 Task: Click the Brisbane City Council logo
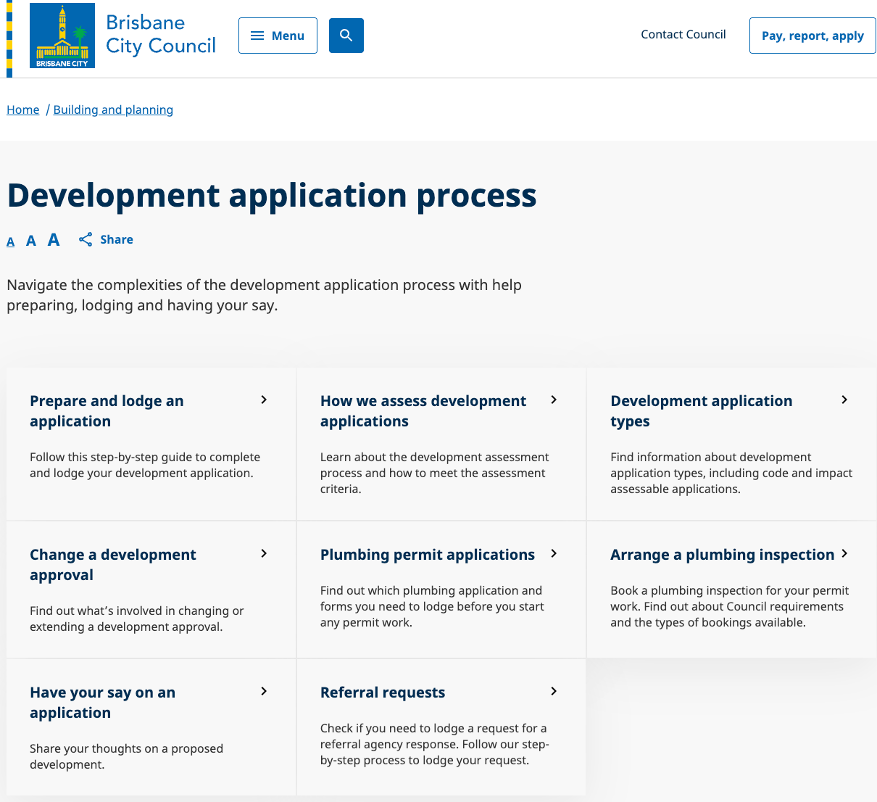click(62, 36)
